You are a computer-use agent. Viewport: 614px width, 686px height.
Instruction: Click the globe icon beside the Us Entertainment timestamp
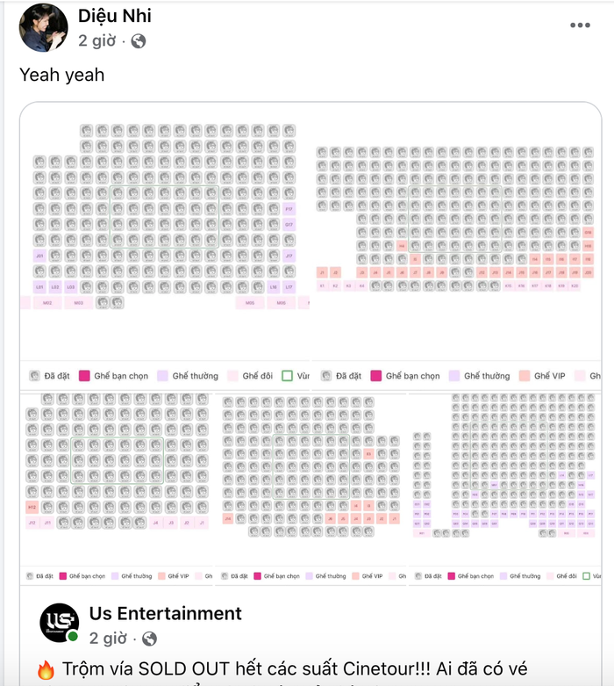(x=149, y=639)
